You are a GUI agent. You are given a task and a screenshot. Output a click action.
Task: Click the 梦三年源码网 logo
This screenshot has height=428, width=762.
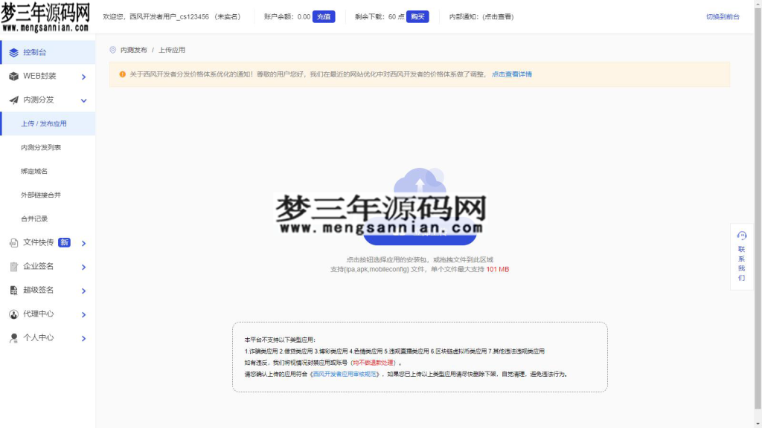coord(46,18)
